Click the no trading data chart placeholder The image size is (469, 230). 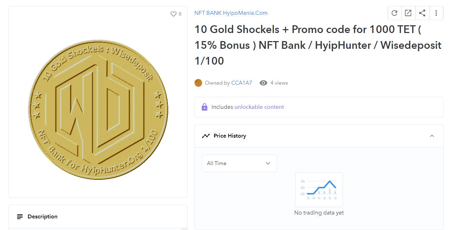[x=319, y=190]
